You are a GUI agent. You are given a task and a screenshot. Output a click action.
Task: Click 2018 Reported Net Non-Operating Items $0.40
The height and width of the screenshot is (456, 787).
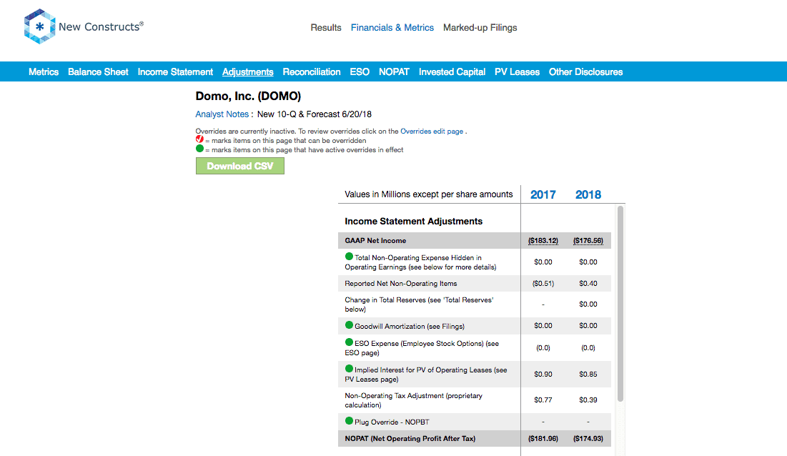point(588,284)
